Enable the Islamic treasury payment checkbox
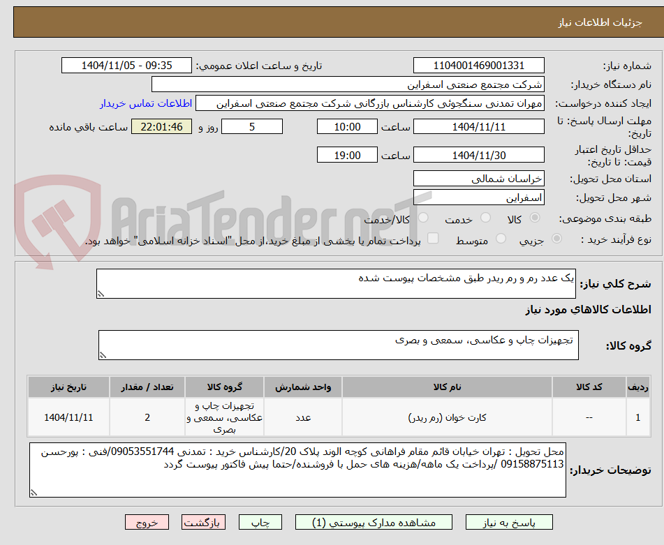Image resolution: width=664 pixels, height=545 pixels. click(x=434, y=239)
